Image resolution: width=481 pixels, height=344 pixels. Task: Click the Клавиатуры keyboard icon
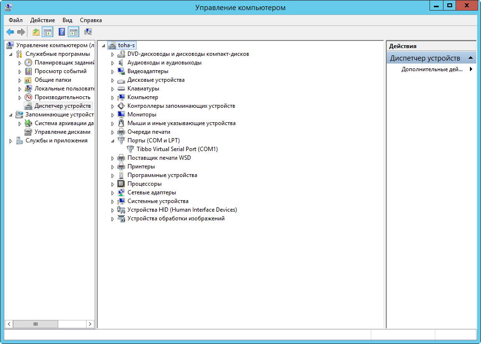(121, 89)
